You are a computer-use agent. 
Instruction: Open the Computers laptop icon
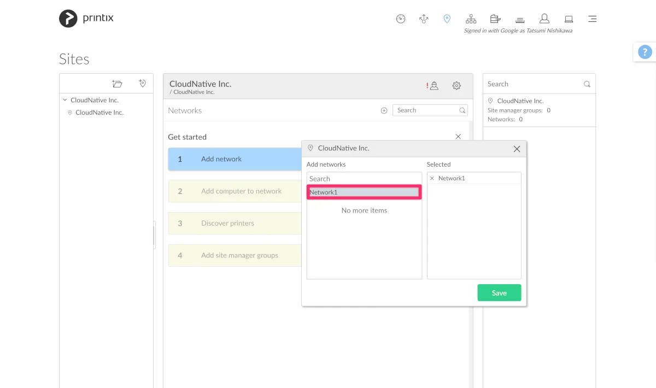coord(569,19)
